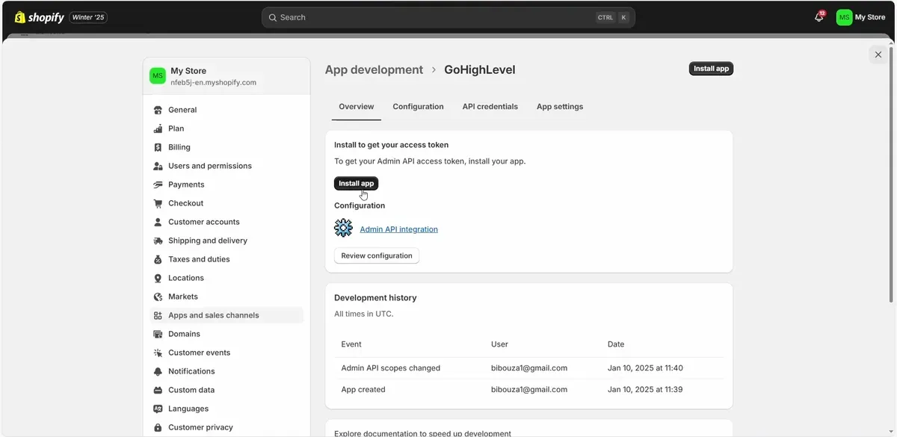Click the Customer privacy lock icon
Screen dimensions: 897x437
click(158, 427)
